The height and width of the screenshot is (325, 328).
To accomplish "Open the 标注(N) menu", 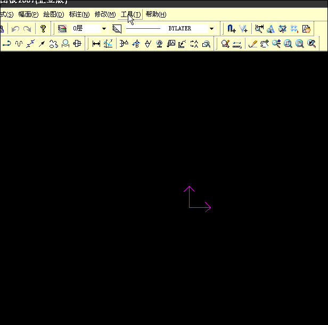I will click(79, 14).
